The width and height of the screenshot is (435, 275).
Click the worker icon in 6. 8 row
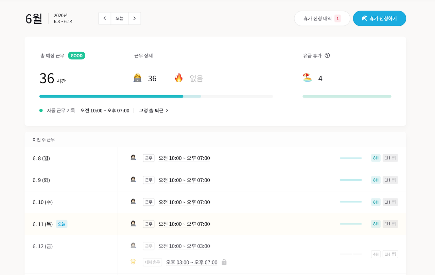(133, 158)
